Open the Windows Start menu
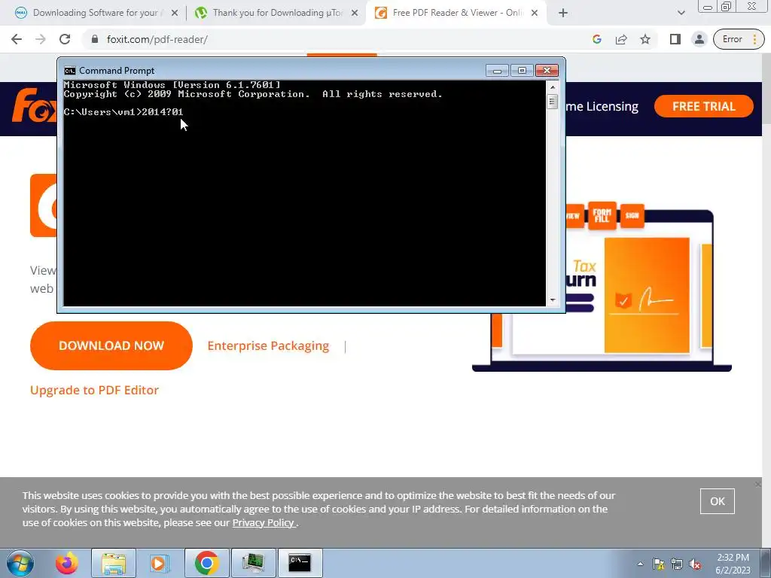Viewport: 771px width, 578px height. (x=20, y=563)
